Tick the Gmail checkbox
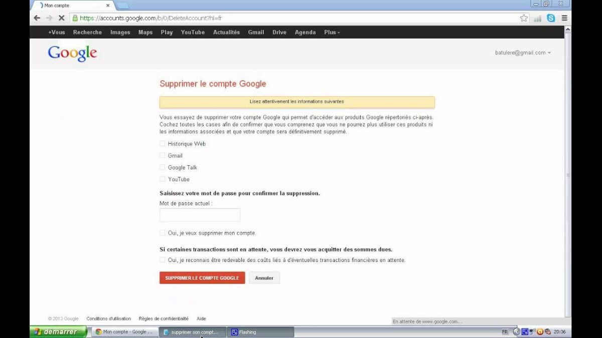The image size is (602, 338). point(162,156)
